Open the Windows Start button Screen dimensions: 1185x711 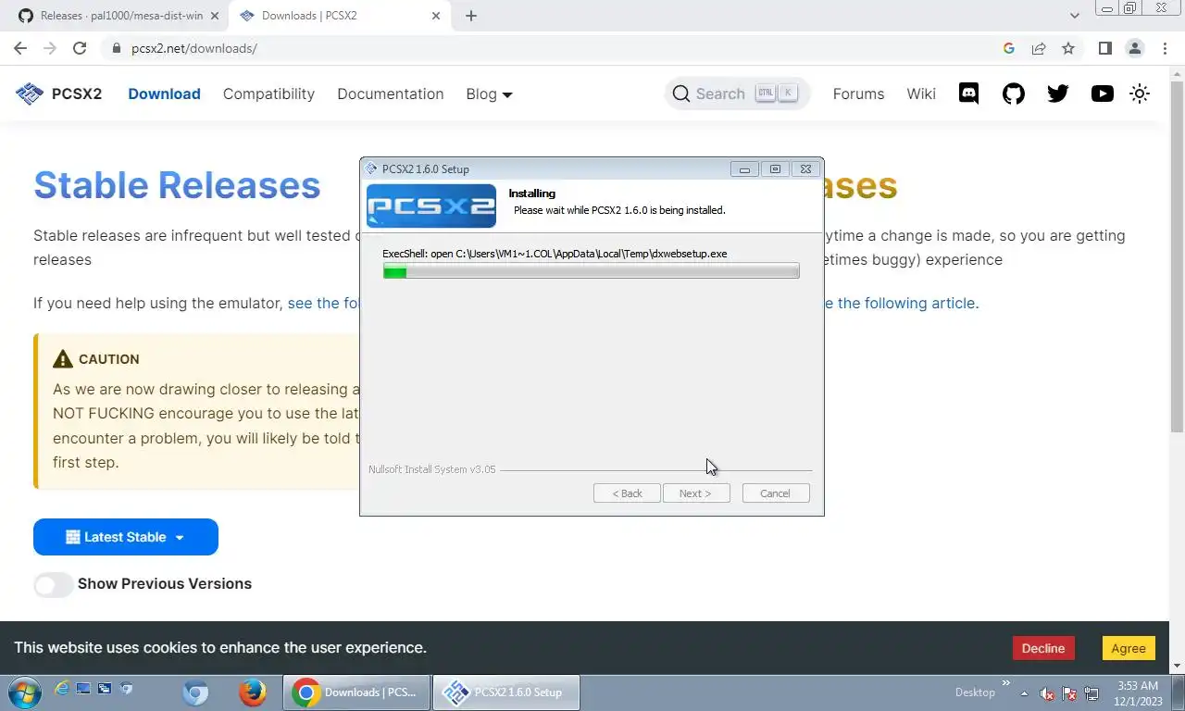[23, 692]
